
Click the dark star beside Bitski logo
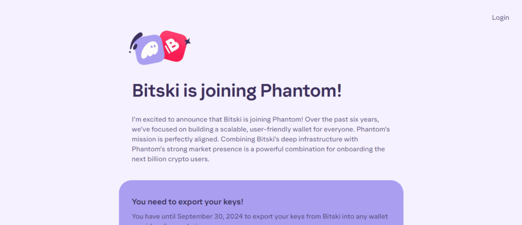coord(187,41)
